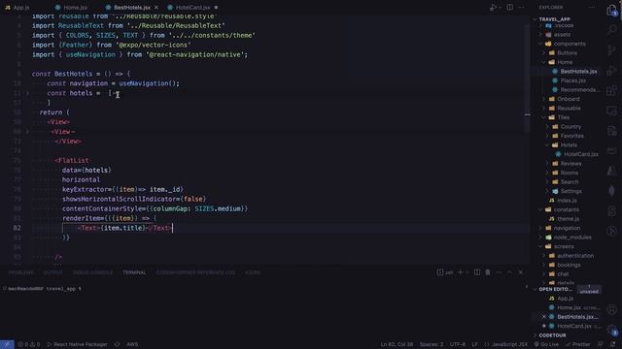The width and height of the screenshot is (622, 349).
Task: Kill terminal with trash icon
Action: (x=488, y=272)
